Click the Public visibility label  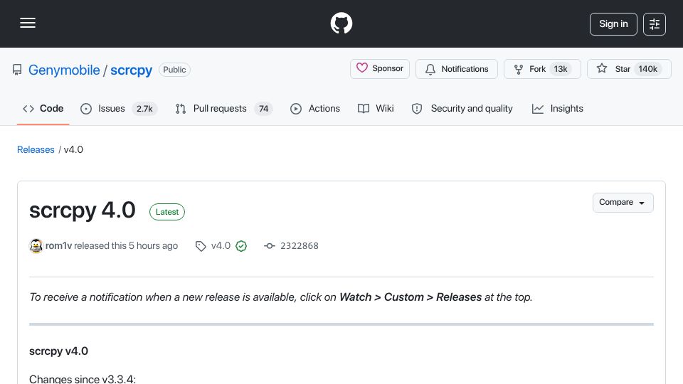[x=174, y=70]
